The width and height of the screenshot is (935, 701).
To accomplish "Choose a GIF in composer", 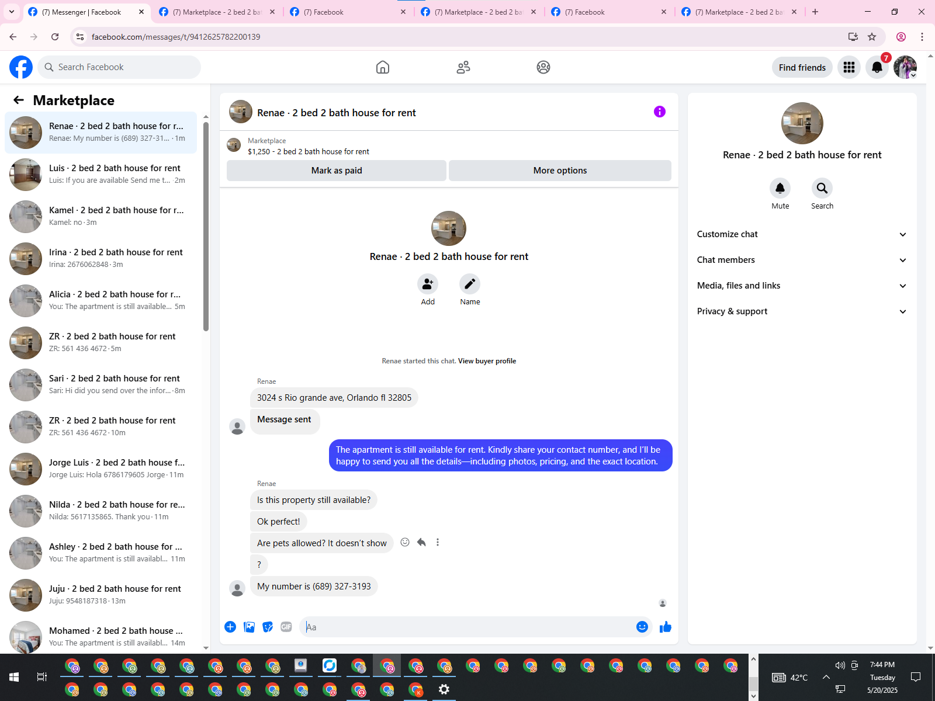I will click(x=286, y=627).
